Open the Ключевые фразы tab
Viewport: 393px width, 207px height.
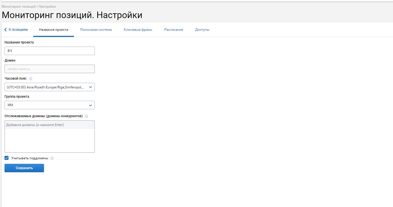coord(138,30)
